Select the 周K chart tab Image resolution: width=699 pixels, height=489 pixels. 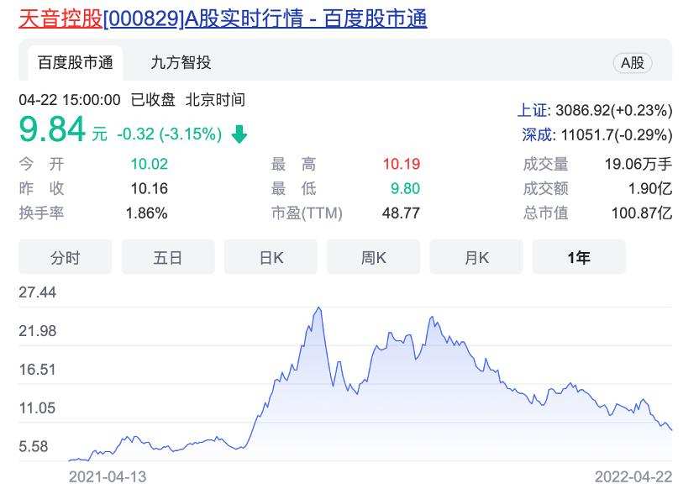374,258
